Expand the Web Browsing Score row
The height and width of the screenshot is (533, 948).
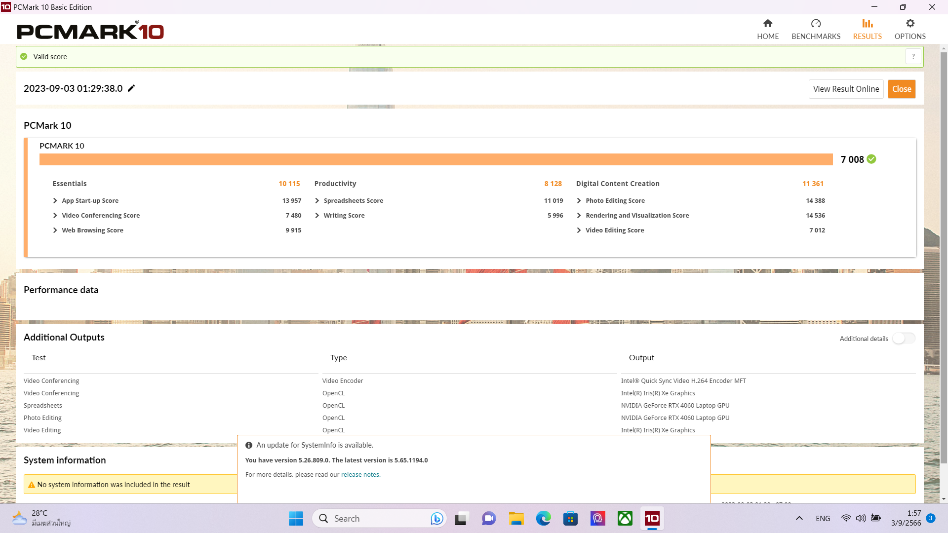coord(55,230)
